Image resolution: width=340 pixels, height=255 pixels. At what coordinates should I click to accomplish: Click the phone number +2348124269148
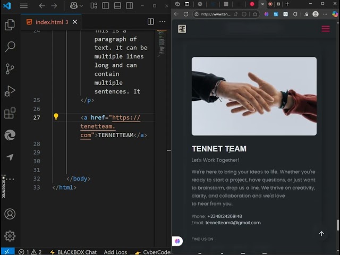225,216
